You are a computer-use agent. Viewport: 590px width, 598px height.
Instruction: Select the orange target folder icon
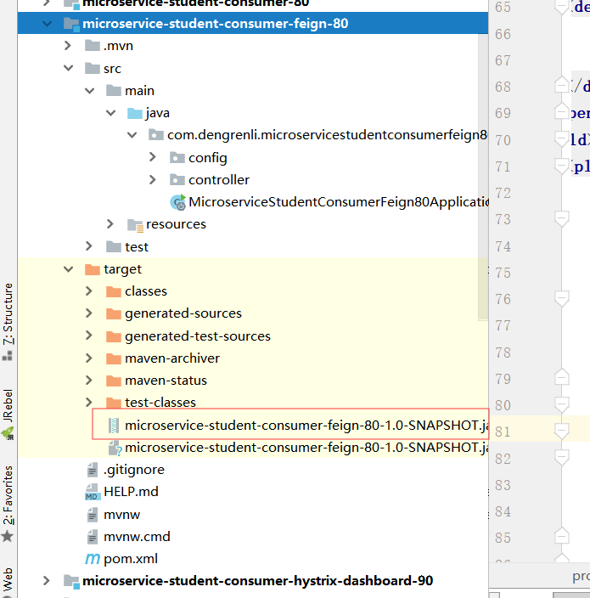[x=93, y=269]
